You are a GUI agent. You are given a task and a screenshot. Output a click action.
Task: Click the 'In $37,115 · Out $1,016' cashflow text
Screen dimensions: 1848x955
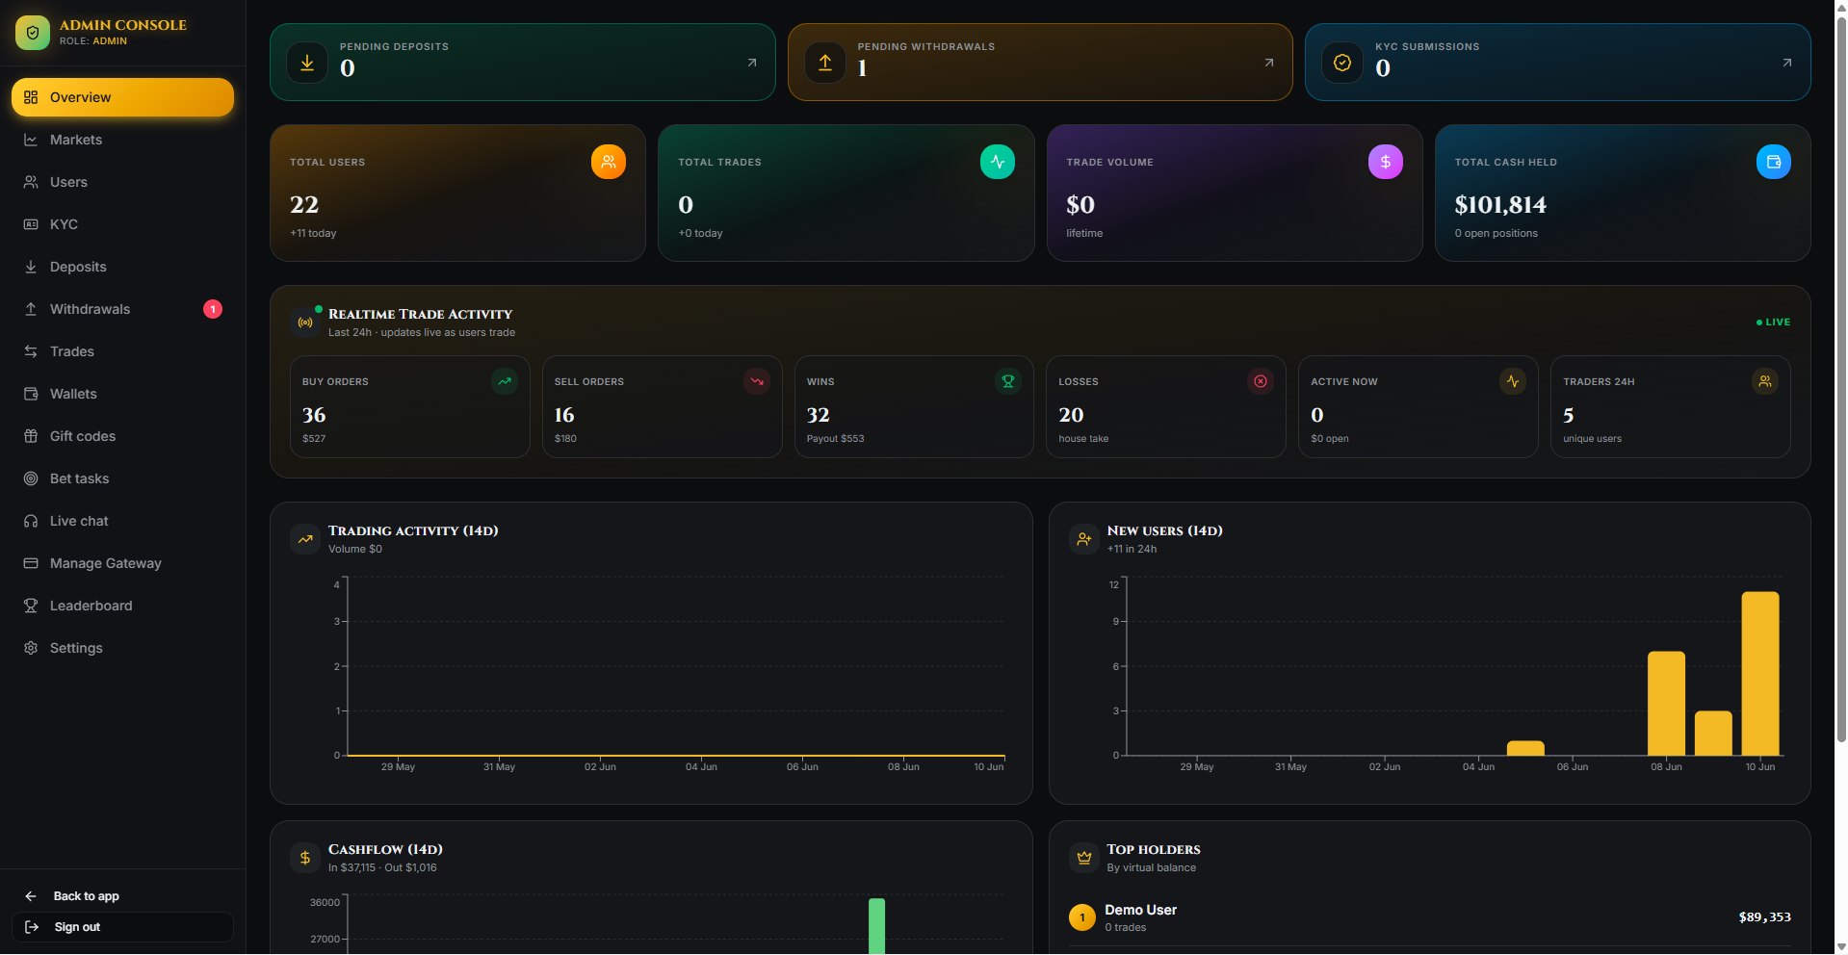point(382,867)
